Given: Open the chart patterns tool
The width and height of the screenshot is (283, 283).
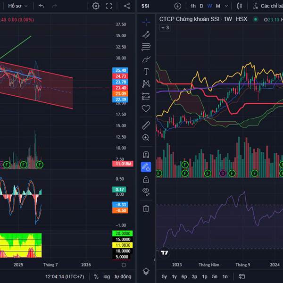Looking at the screenshot, I should (146, 84).
